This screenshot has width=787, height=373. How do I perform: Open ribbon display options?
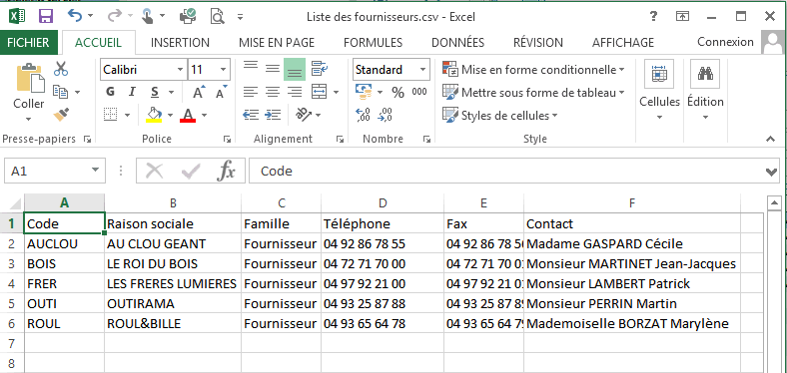682,17
